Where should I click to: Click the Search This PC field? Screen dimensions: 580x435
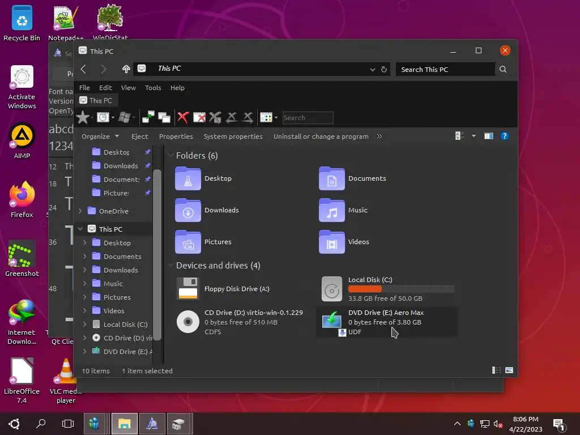445,69
